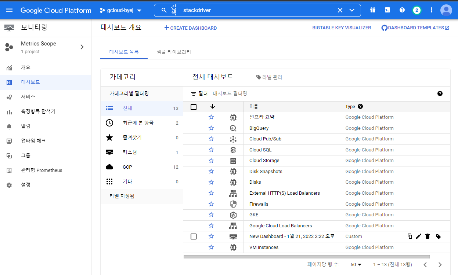Open the user account avatar
Viewport: 458px width, 275px height.
[x=446, y=10]
